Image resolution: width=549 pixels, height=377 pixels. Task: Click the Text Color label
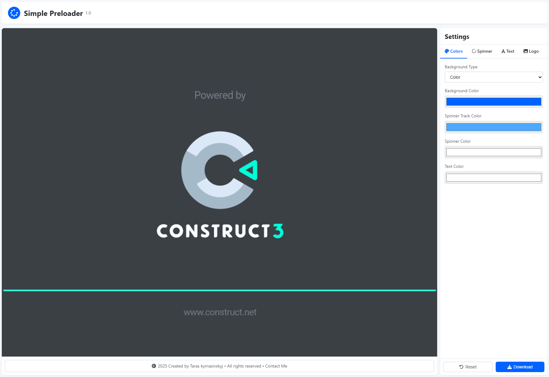coord(454,166)
